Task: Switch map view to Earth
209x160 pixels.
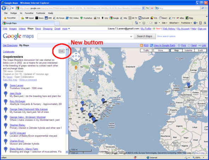Action: tap(201, 51)
